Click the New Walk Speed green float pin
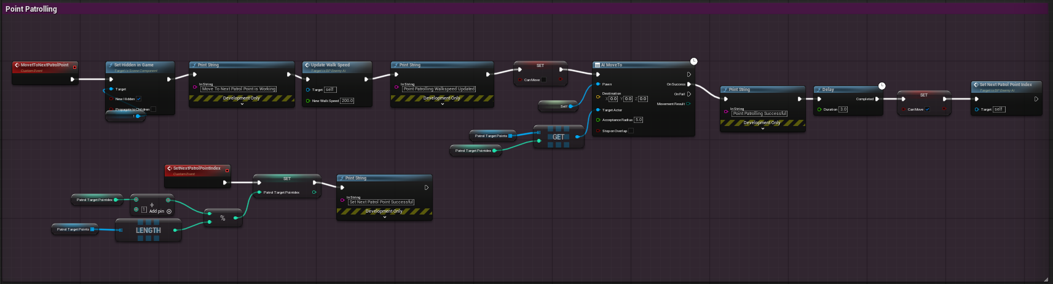 308,101
